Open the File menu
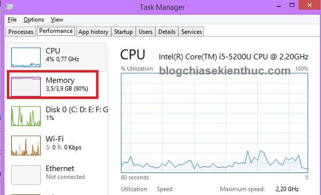Image resolution: width=321 pixels, height=195 pixels. click(x=12, y=20)
